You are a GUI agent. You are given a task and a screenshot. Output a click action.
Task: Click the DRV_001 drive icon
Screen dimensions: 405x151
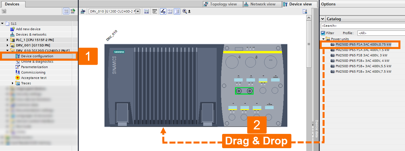tap(12, 45)
